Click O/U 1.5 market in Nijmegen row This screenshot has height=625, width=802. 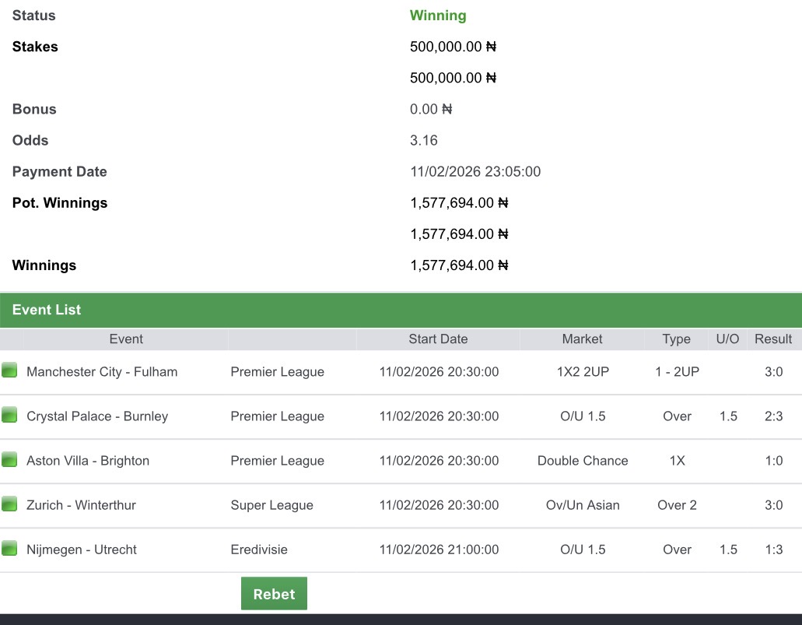[x=583, y=550]
